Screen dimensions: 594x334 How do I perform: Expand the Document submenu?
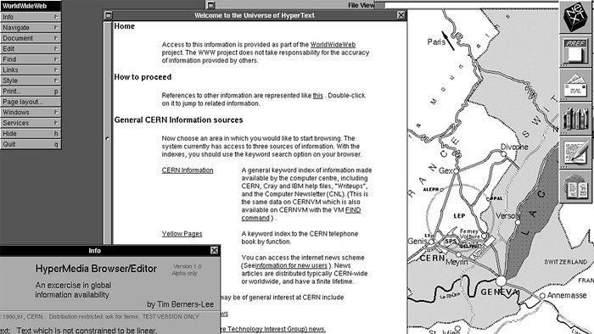pos(31,38)
